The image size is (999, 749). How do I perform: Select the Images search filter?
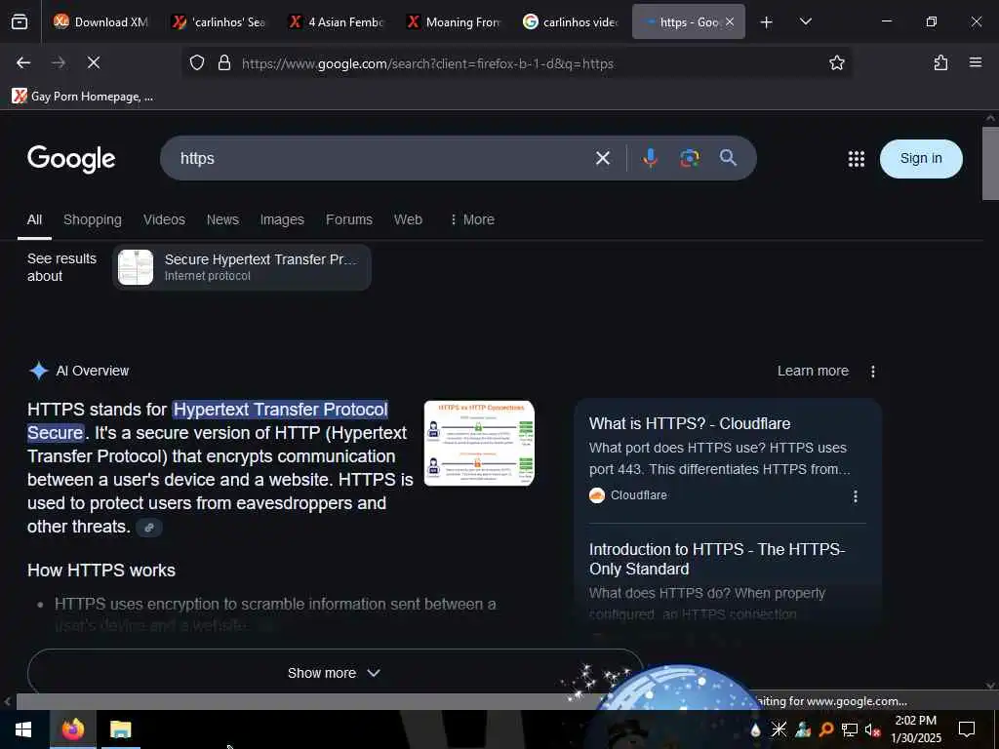click(282, 219)
